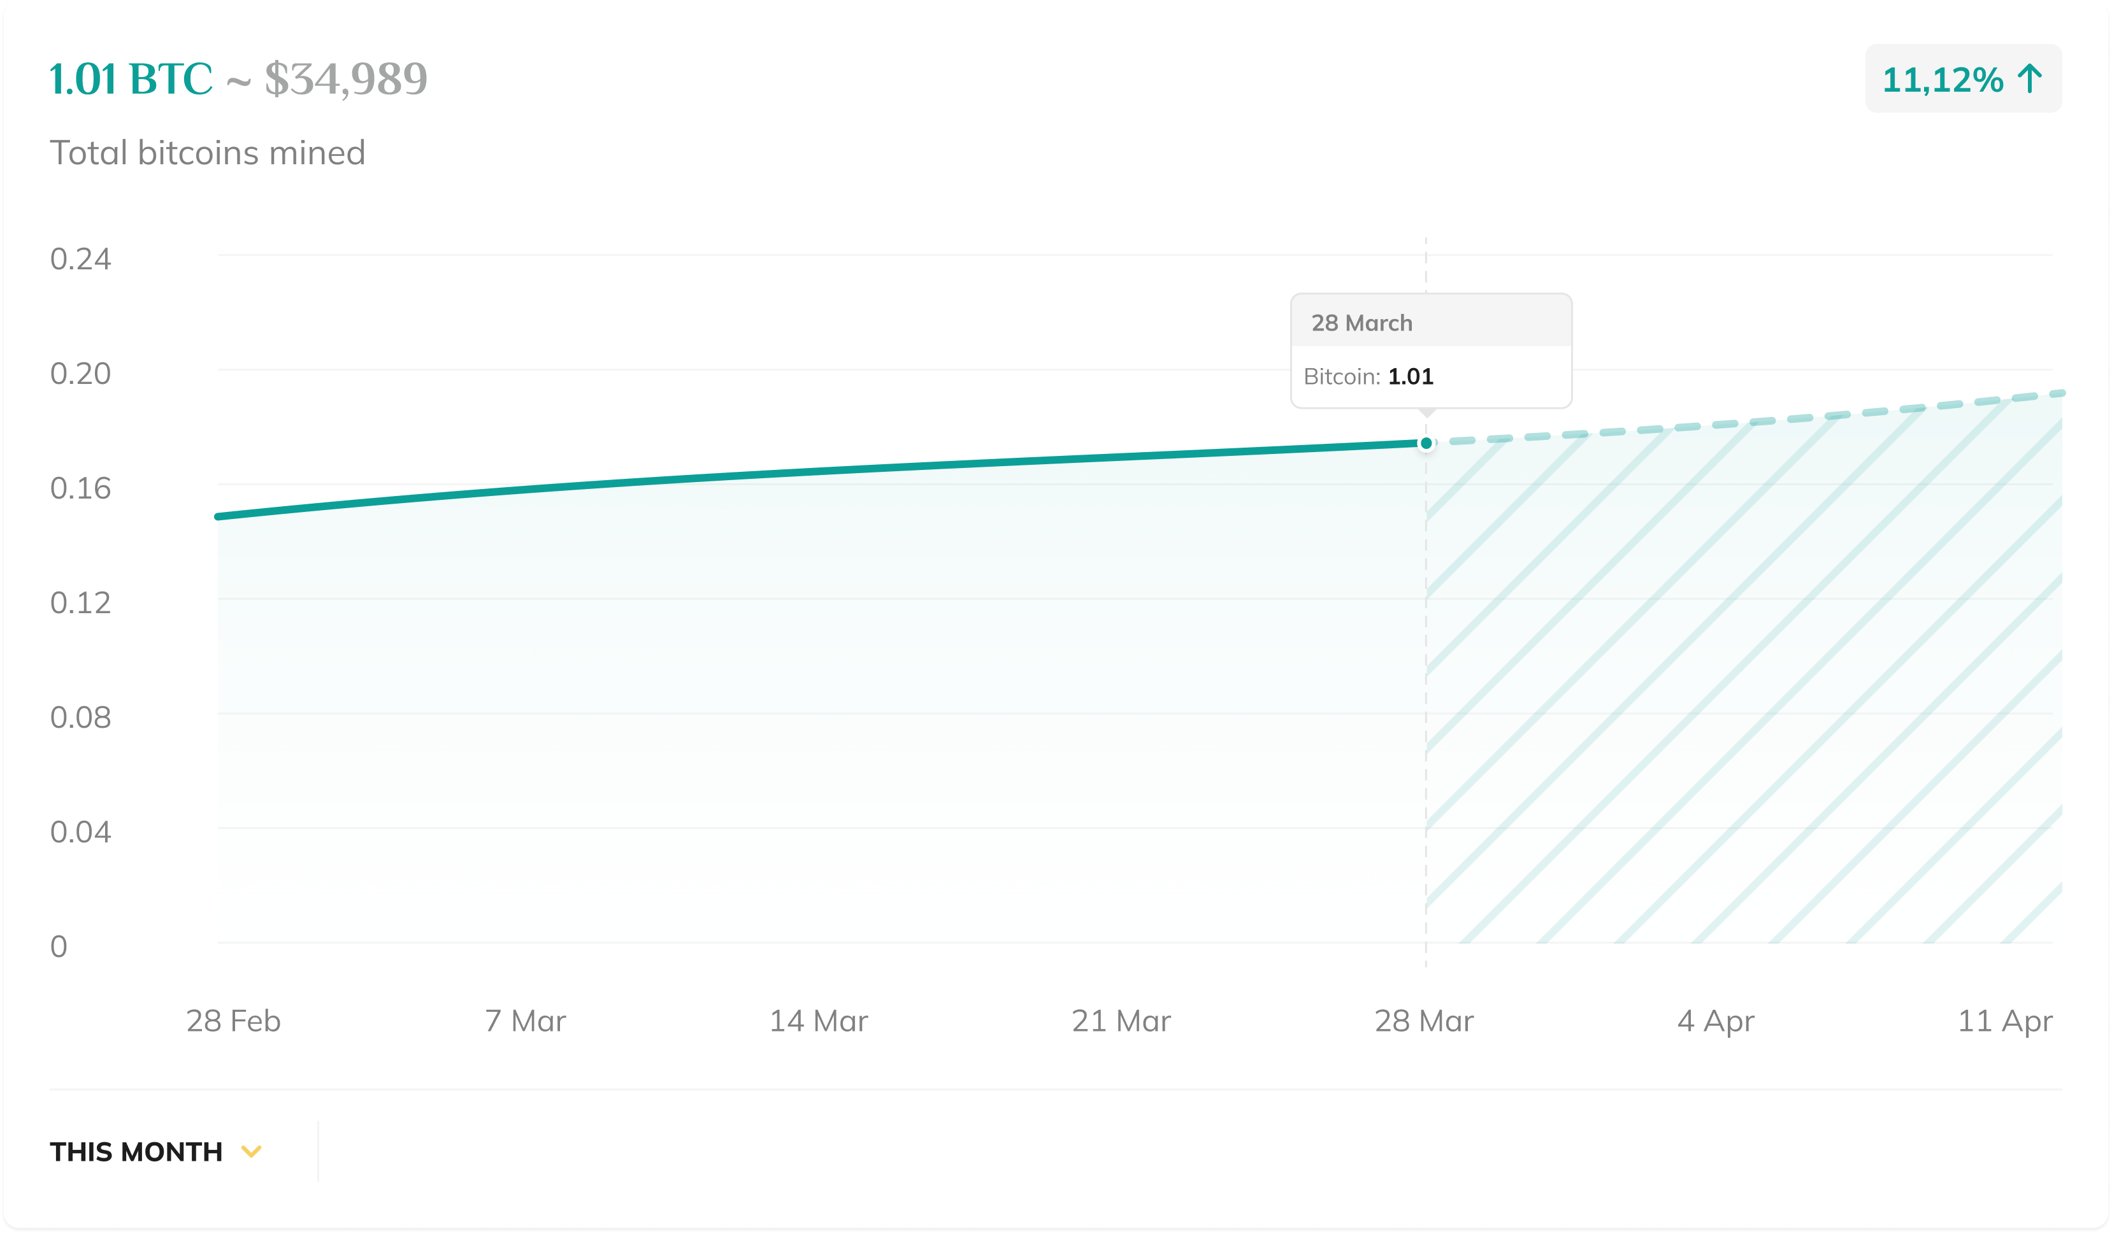Select the 11 Apr x-axis label

tap(2005, 1021)
